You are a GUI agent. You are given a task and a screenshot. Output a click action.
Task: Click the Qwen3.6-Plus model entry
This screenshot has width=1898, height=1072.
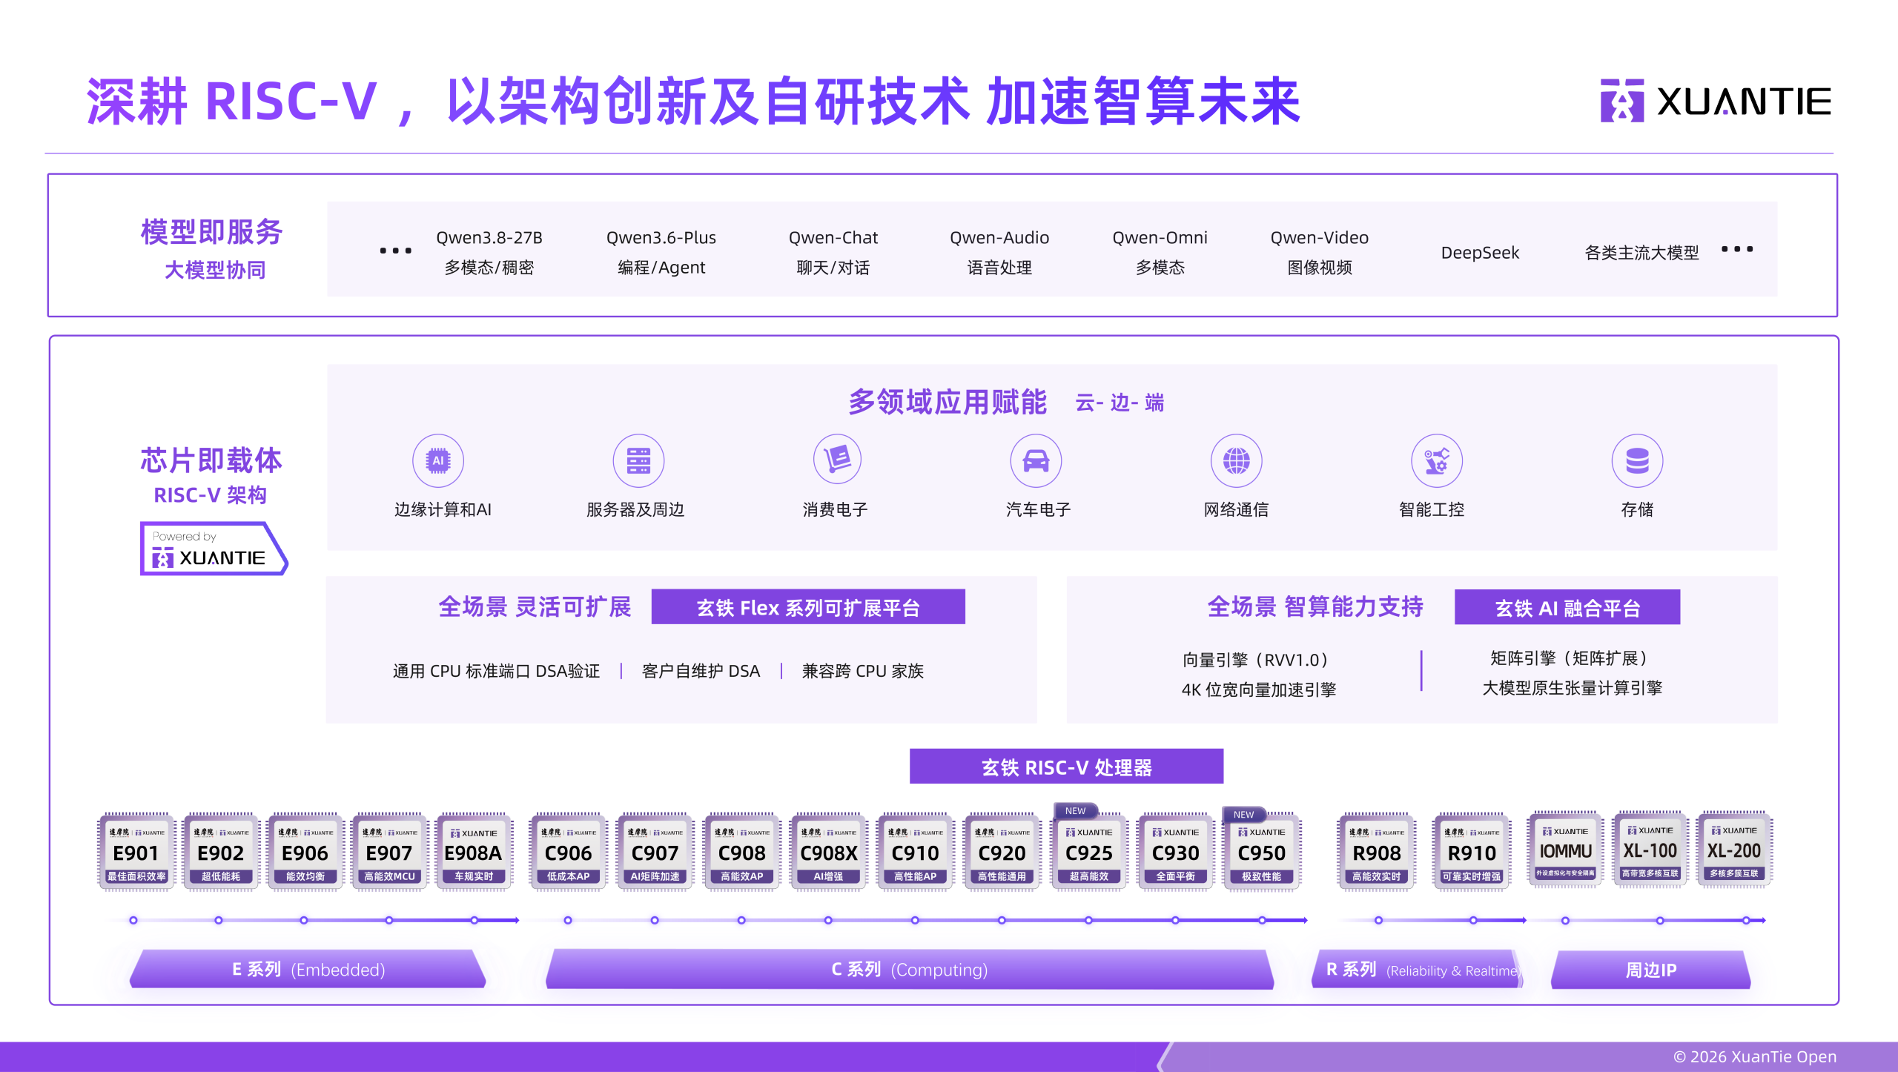[x=661, y=252]
